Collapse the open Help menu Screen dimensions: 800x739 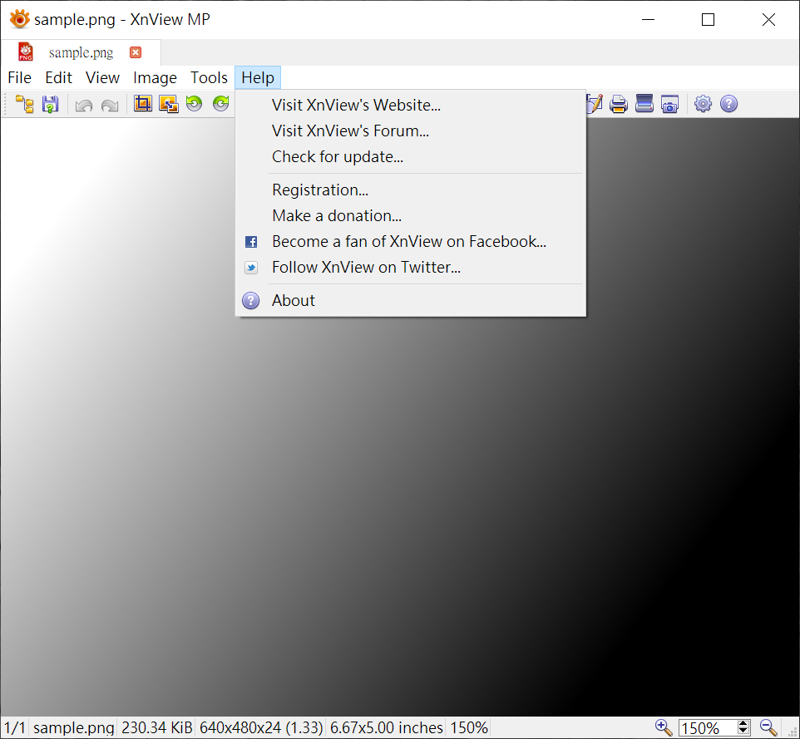click(258, 77)
